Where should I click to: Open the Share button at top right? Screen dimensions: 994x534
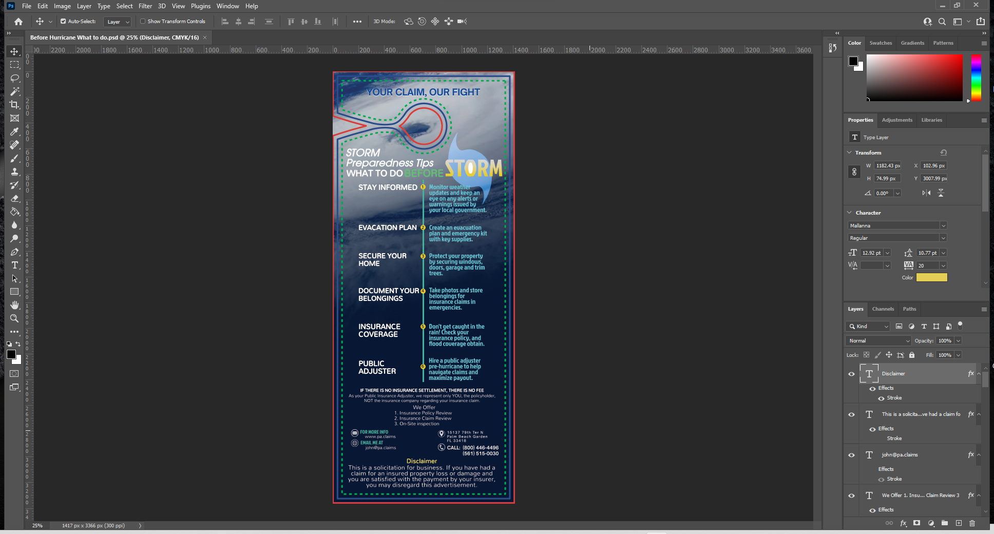click(x=981, y=22)
